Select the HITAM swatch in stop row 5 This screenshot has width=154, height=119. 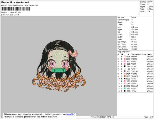click(x=125, y=66)
